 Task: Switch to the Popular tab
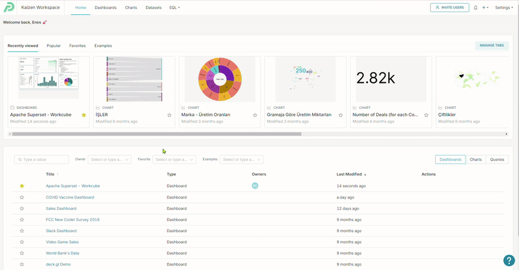[x=54, y=46]
